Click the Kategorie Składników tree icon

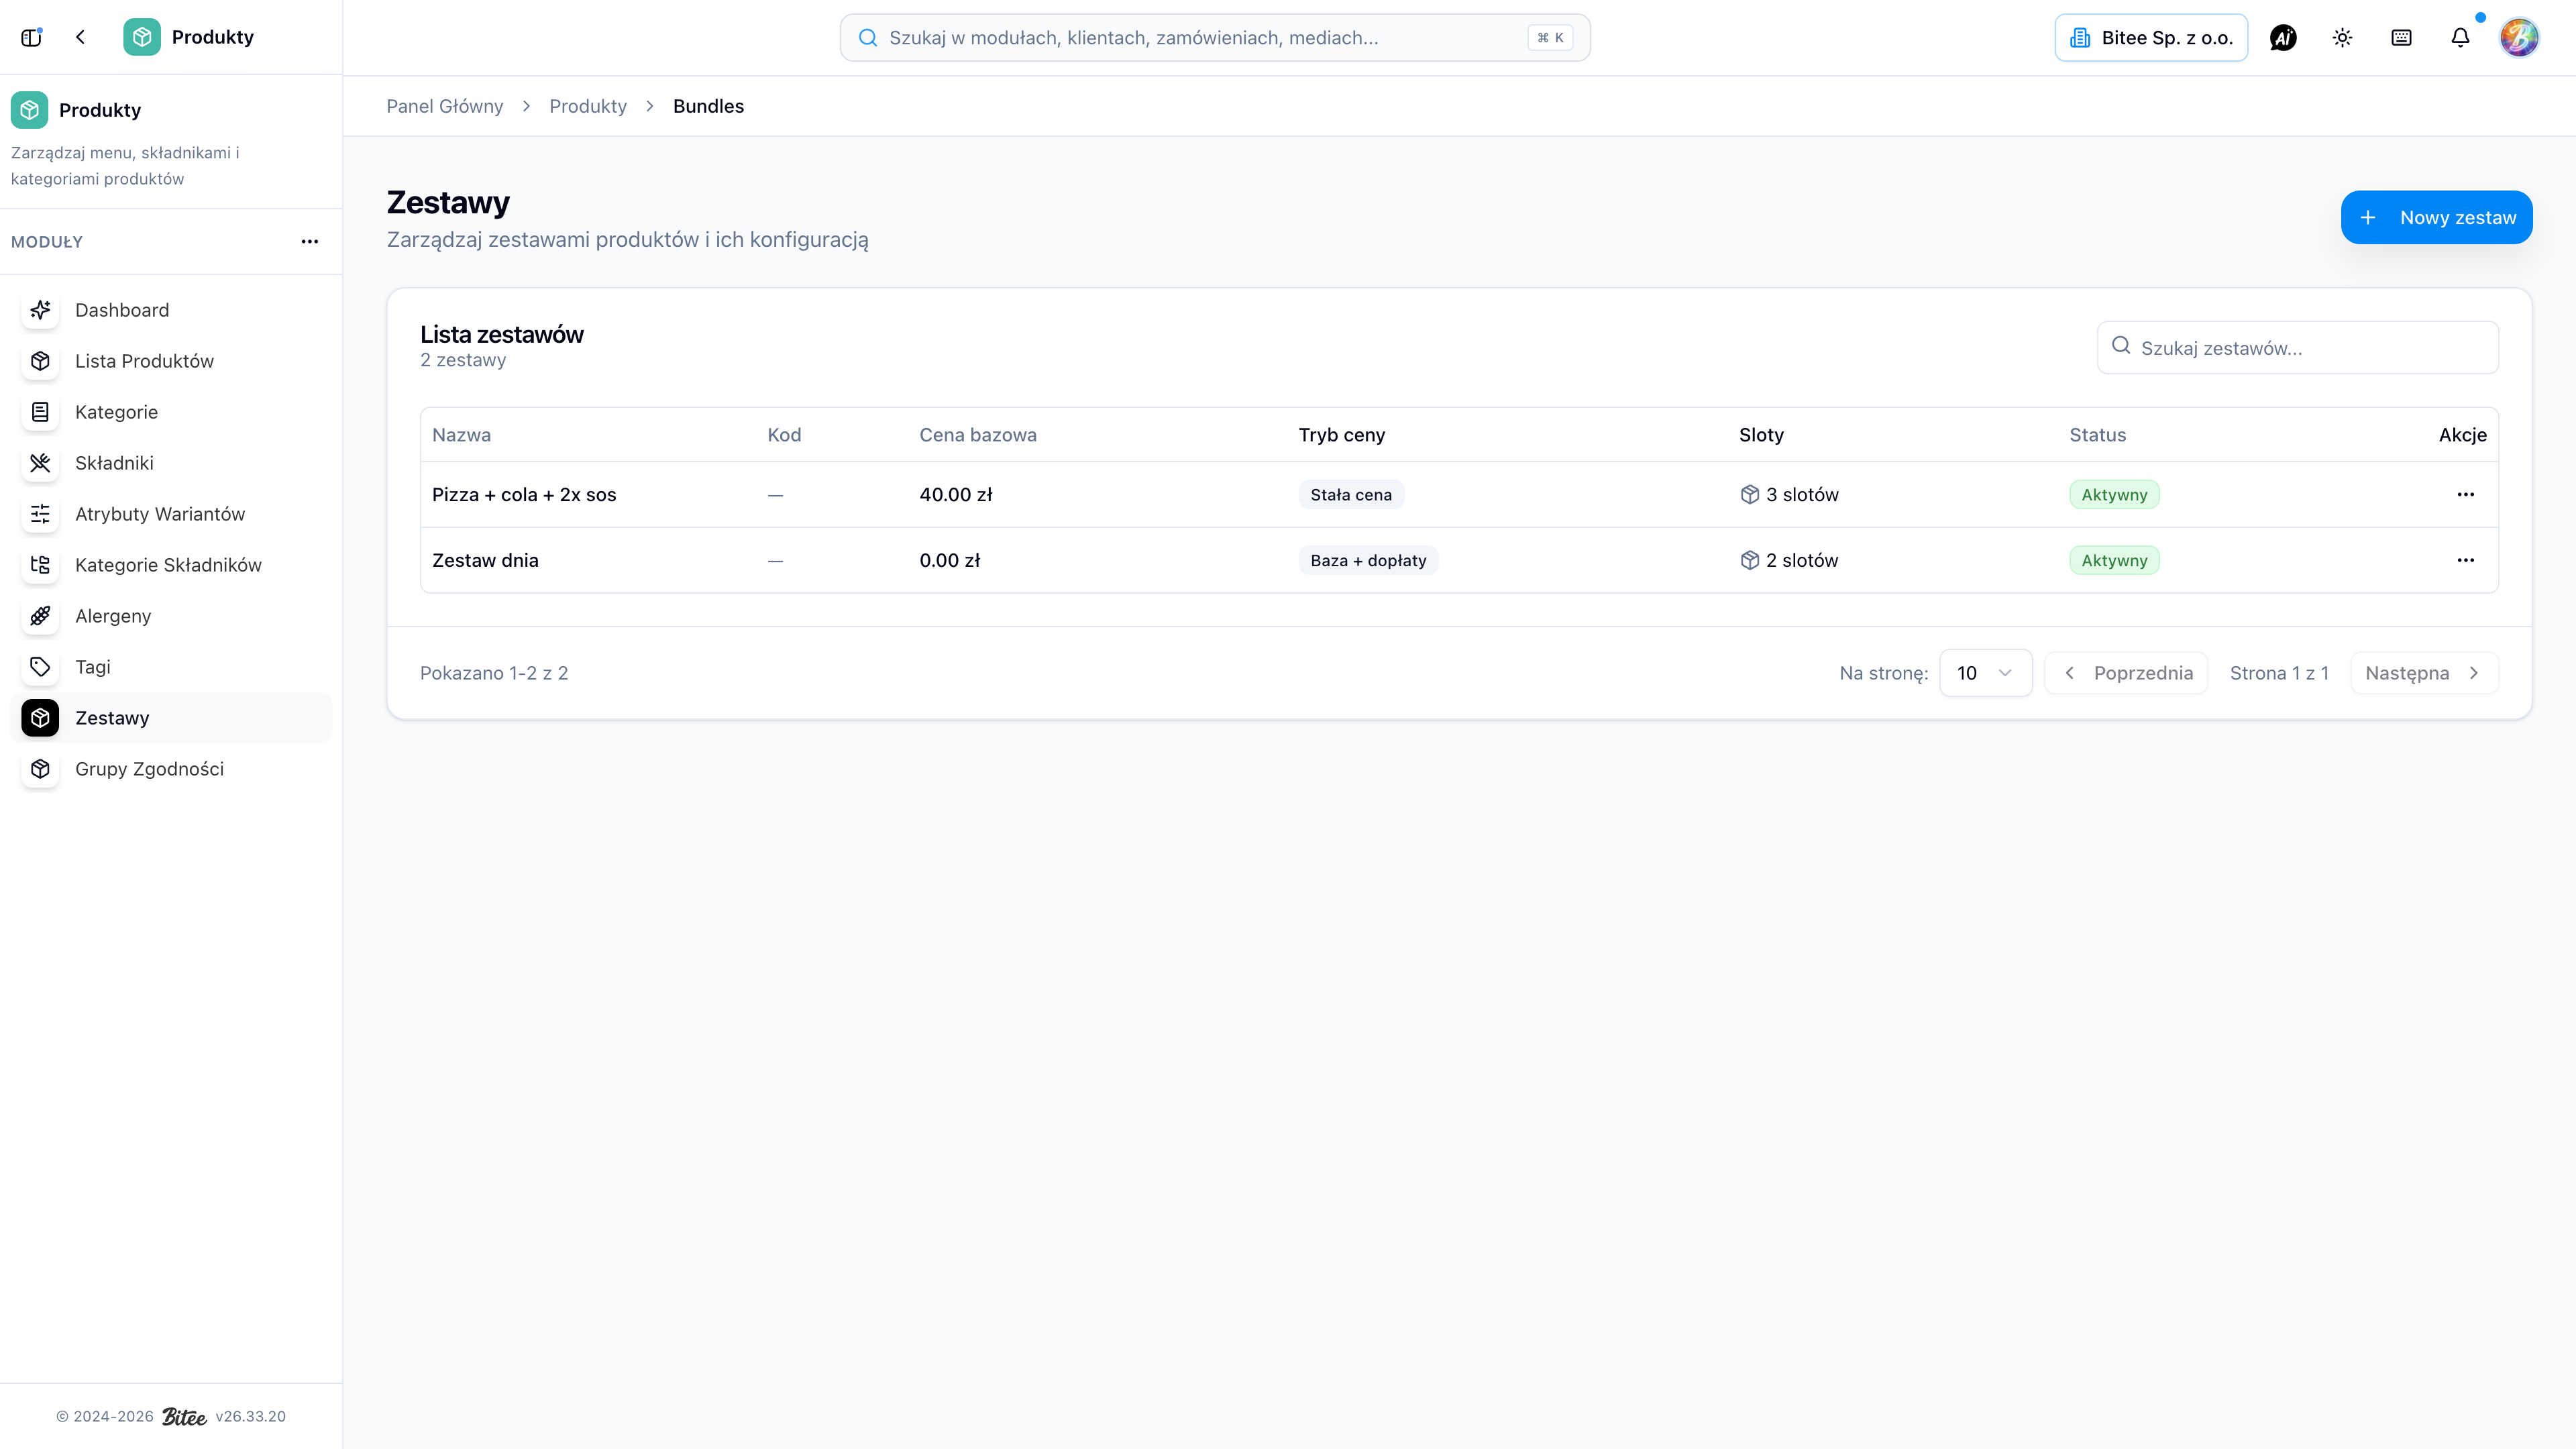point(40,565)
